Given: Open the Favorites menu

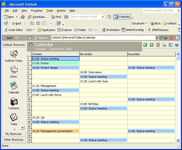Looking at the screenshot, I should [x=37, y=11].
